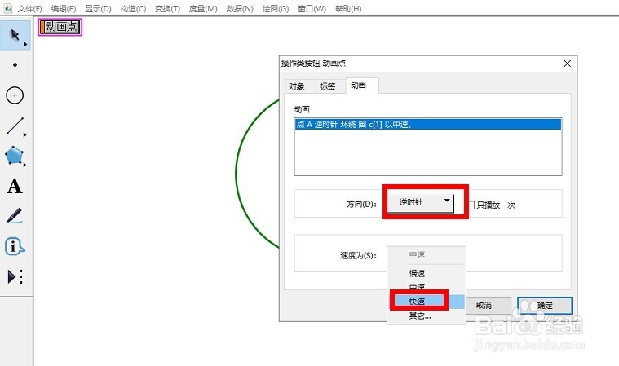The width and height of the screenshot is (619, 366).
Task: Open the 数据(N) menu
Action: [240, 8]
